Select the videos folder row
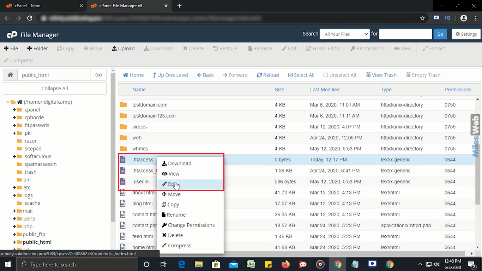The image size is (482, 271). [296, 127]
